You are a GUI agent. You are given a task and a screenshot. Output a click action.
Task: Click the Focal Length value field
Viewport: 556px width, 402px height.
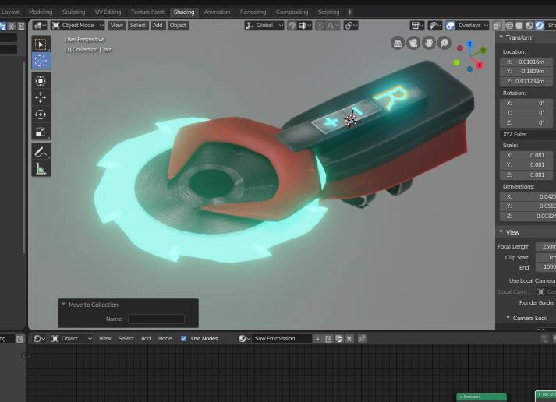547,246
